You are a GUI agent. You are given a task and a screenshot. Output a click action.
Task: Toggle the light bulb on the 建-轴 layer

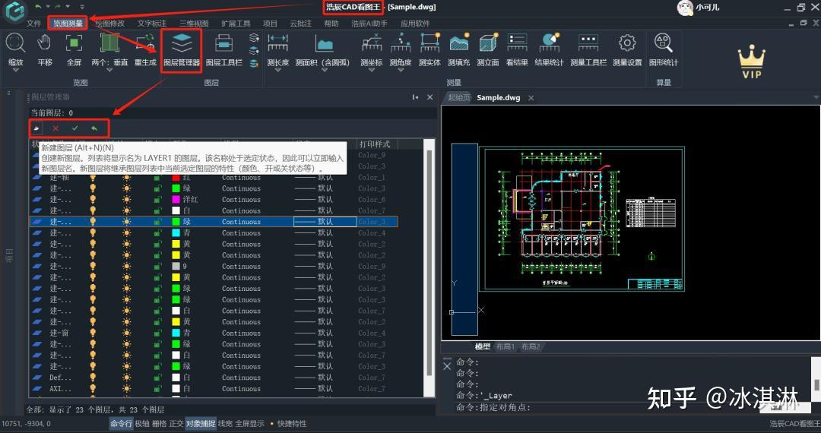(93, 178)
